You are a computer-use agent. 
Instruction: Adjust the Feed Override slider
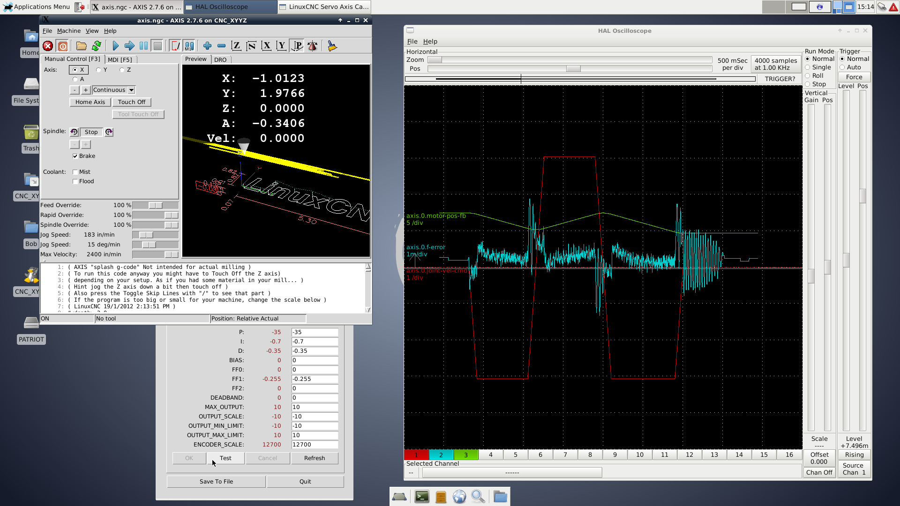tap(155, 205)
